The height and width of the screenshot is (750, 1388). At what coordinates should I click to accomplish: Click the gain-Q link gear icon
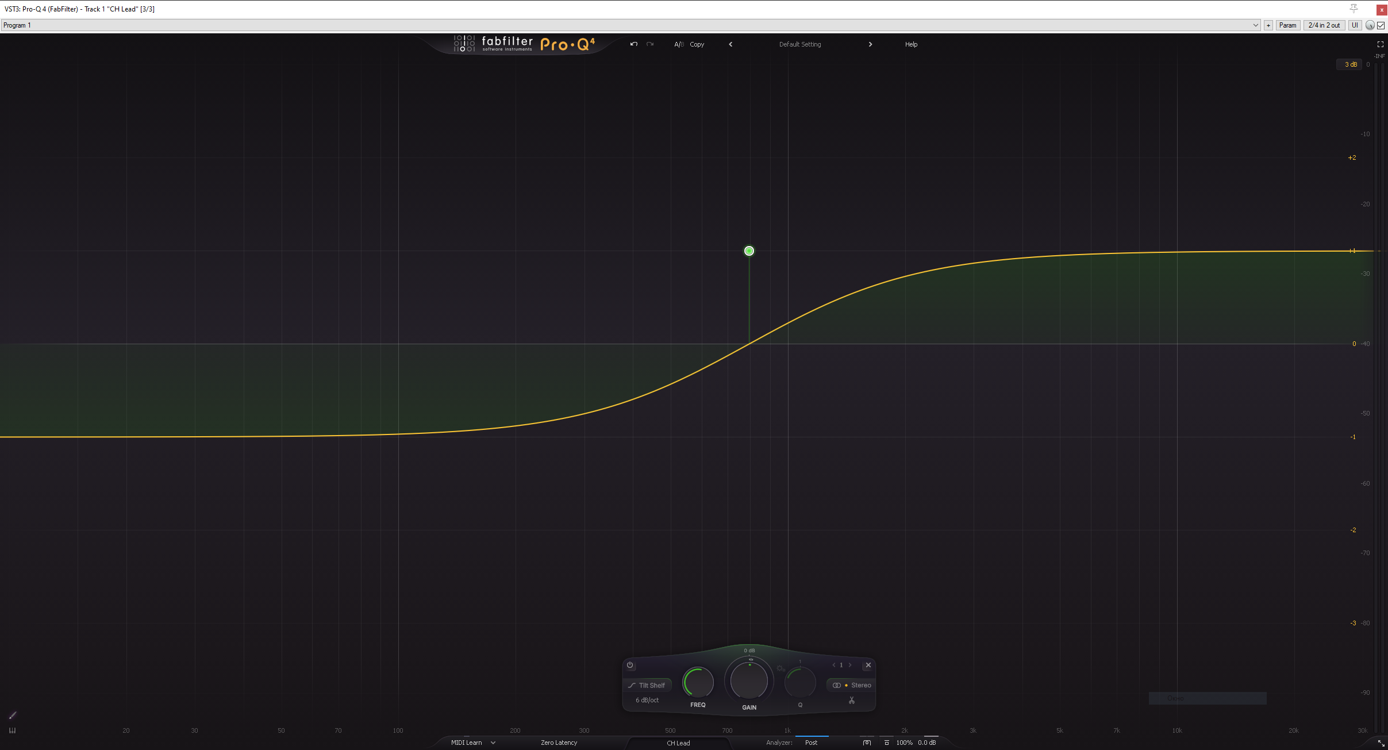tap(780, 668)
